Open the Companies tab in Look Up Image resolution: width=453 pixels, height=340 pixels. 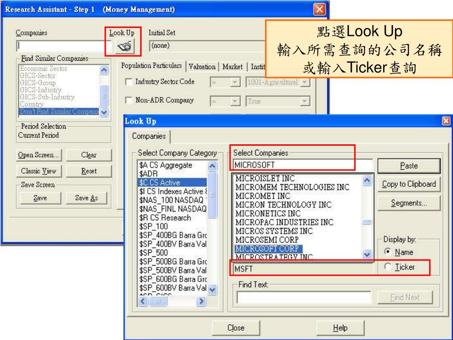click(149, 136)
